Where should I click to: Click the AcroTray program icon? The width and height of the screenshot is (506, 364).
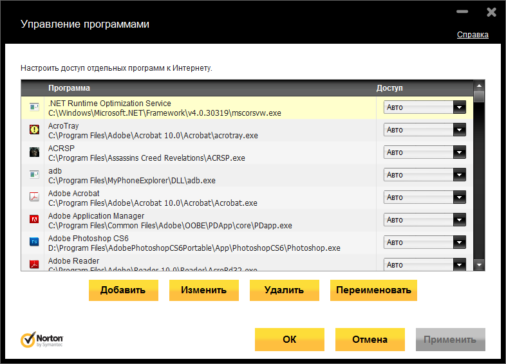coord(34,130)
